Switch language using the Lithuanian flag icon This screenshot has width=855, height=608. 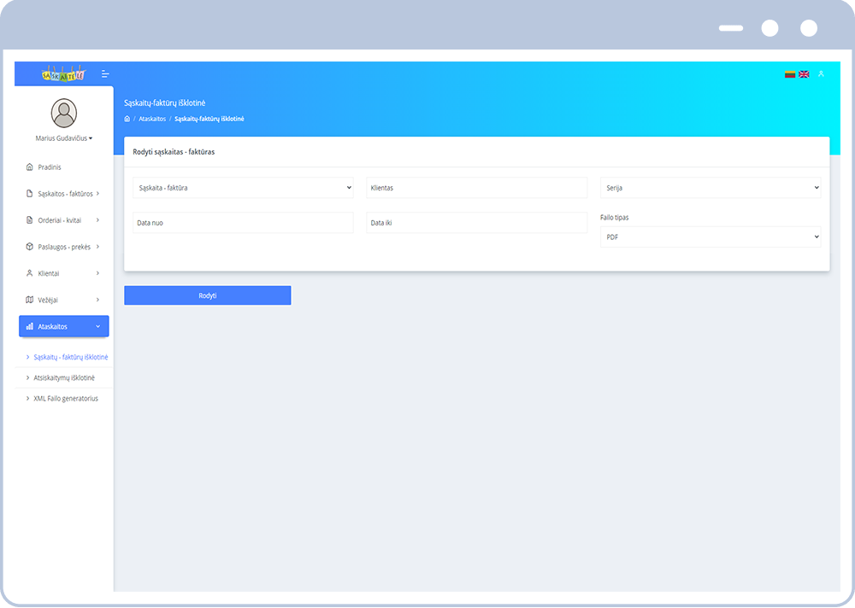point(789,74)
